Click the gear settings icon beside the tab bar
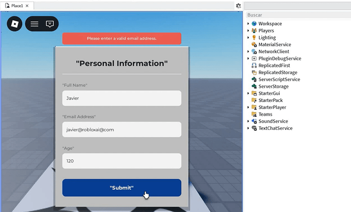This screenshot has height=212, width=351. tap(239, 6)
